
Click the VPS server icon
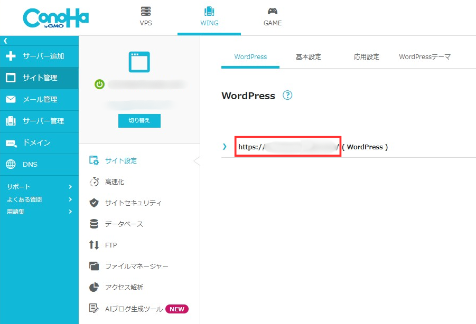tap(146, 12)
